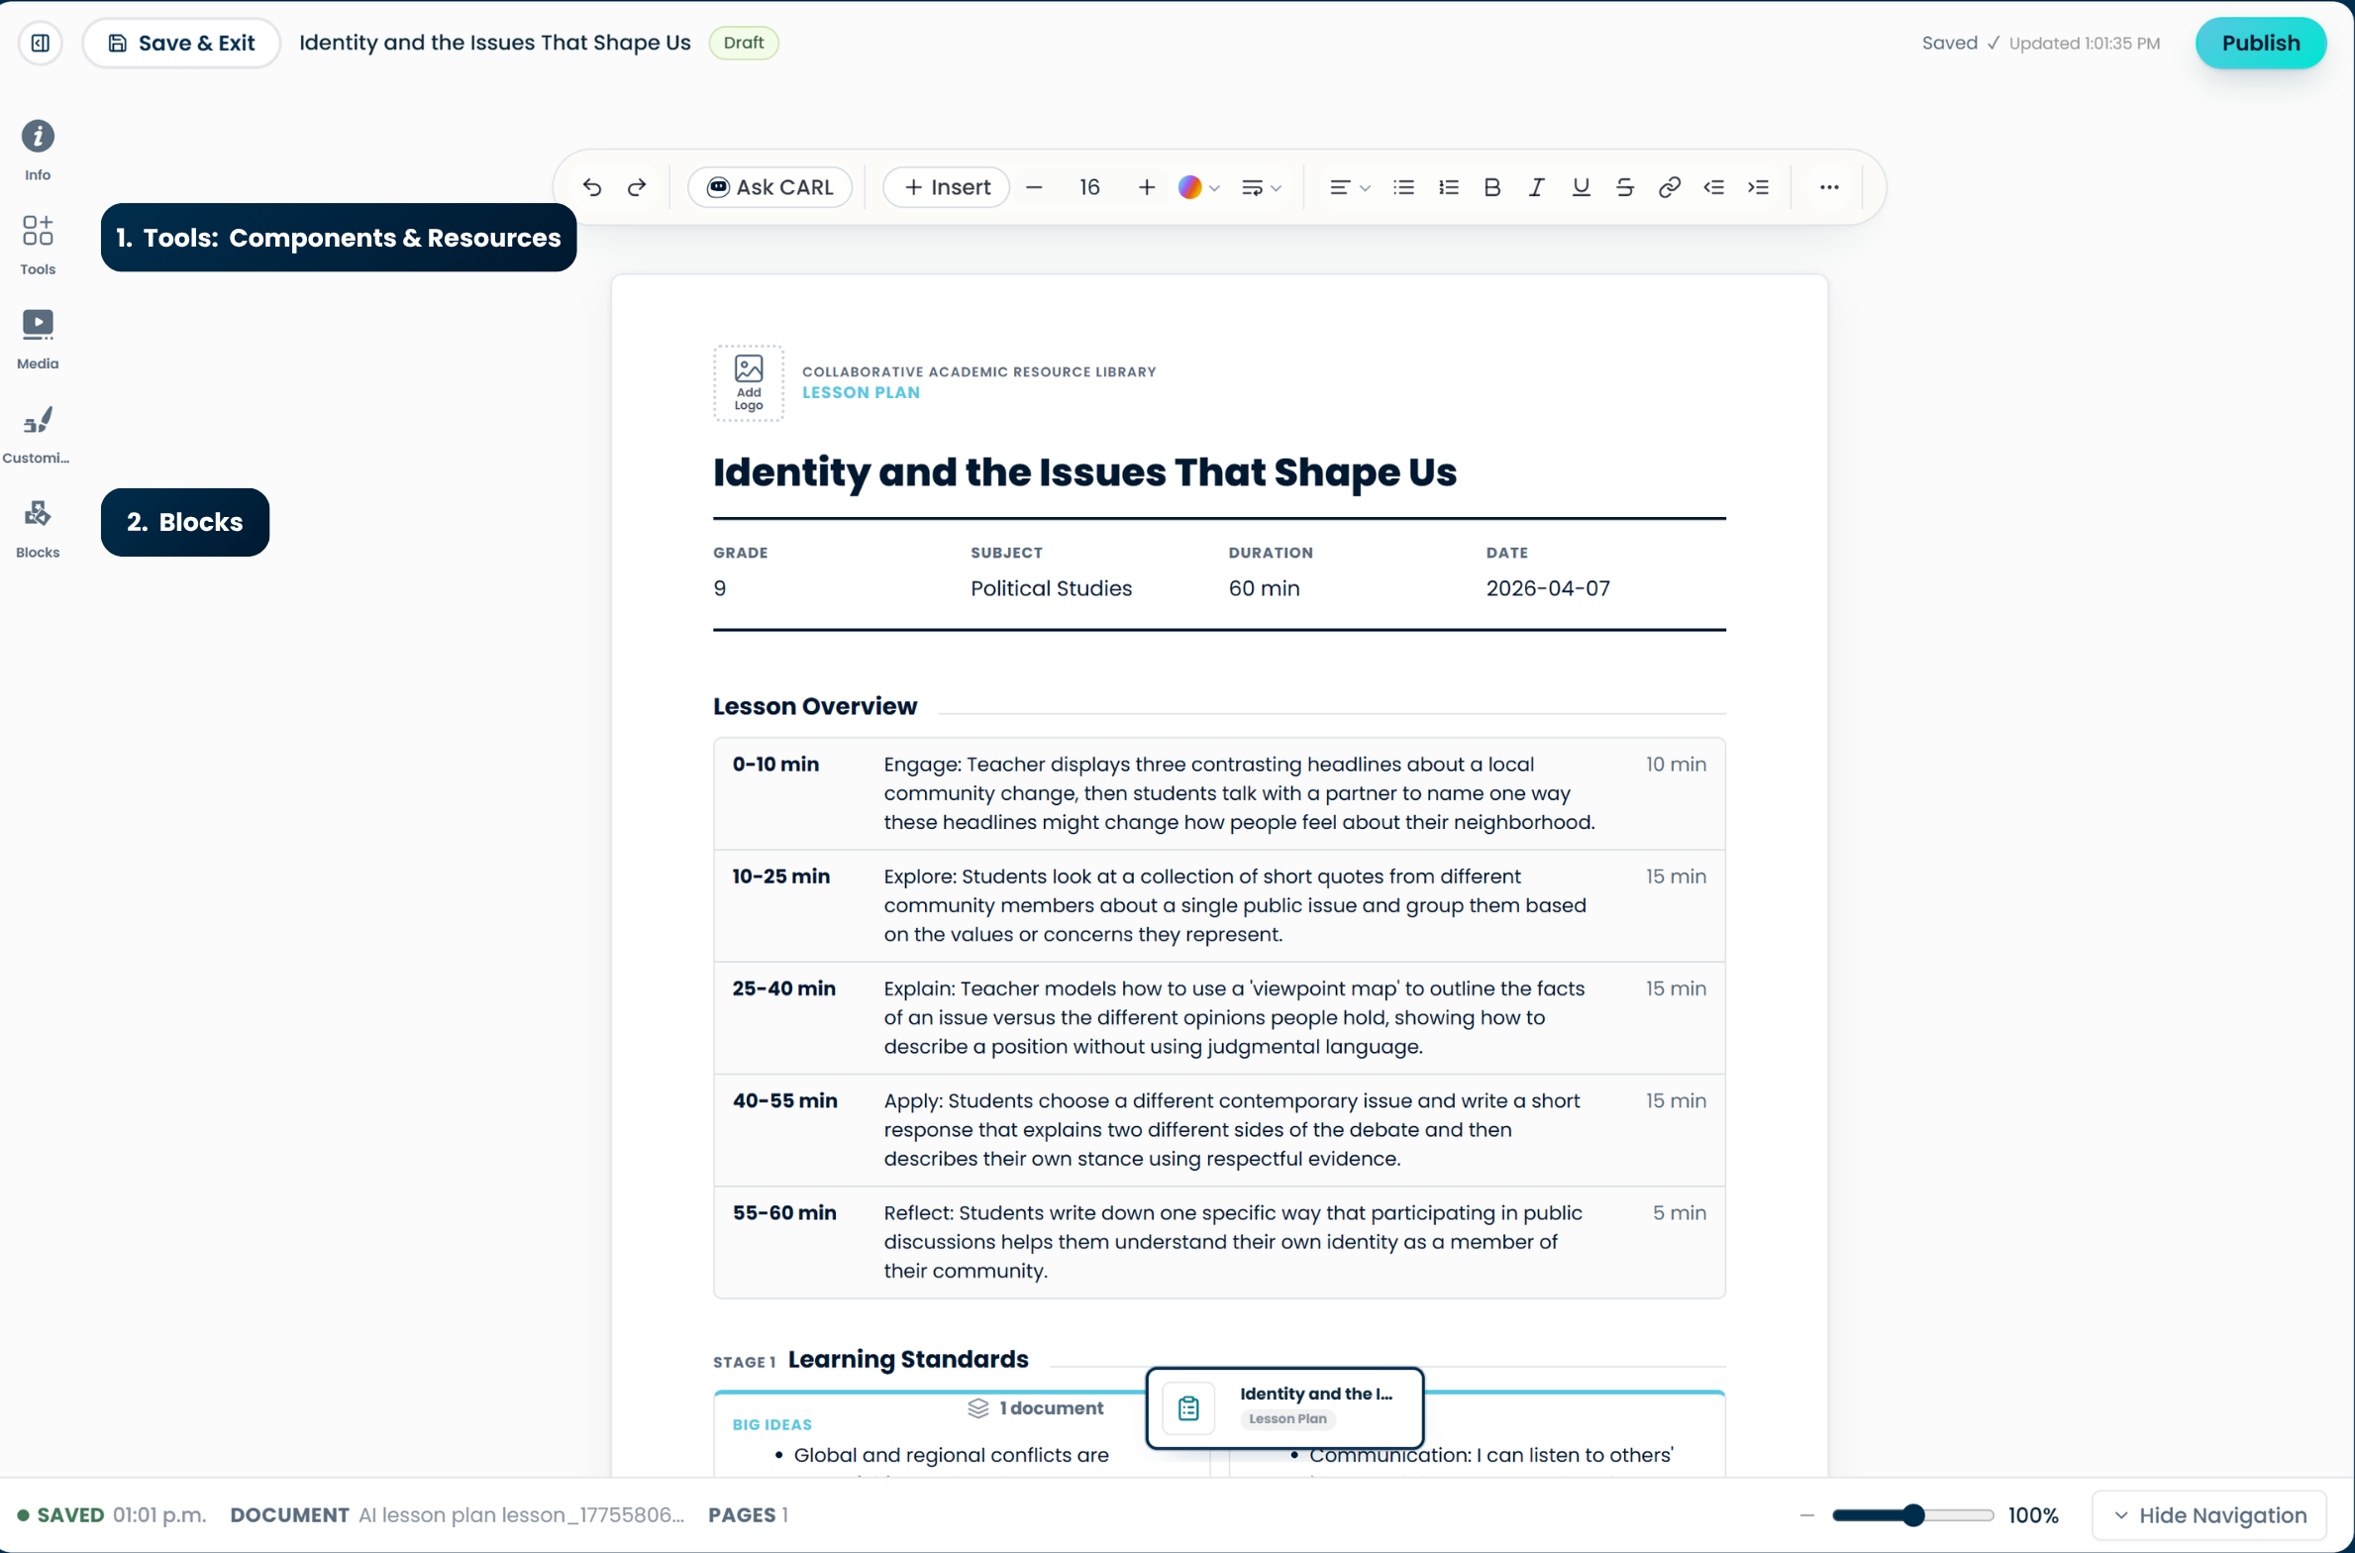Decrease font size with minus
Screen dimensions: 2355x1553
pos(1034,187)
